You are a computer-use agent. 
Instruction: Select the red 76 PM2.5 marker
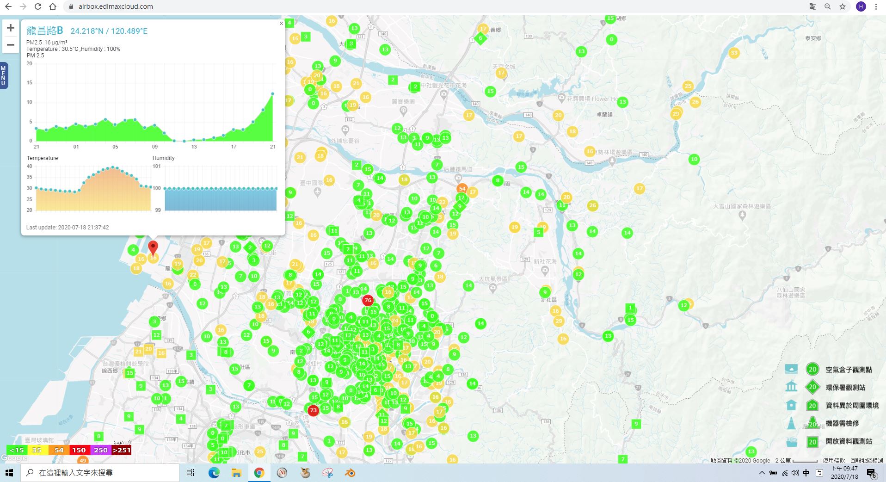tap(368, 300)
